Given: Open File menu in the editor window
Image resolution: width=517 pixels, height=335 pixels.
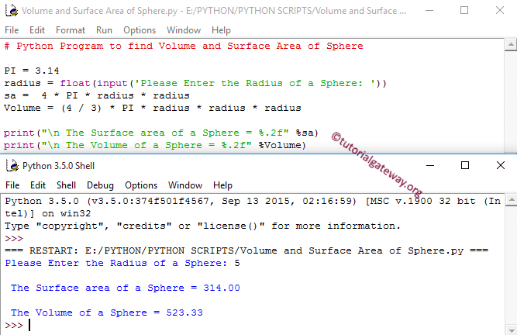Looking at the screenshot, I should [12, 30].
